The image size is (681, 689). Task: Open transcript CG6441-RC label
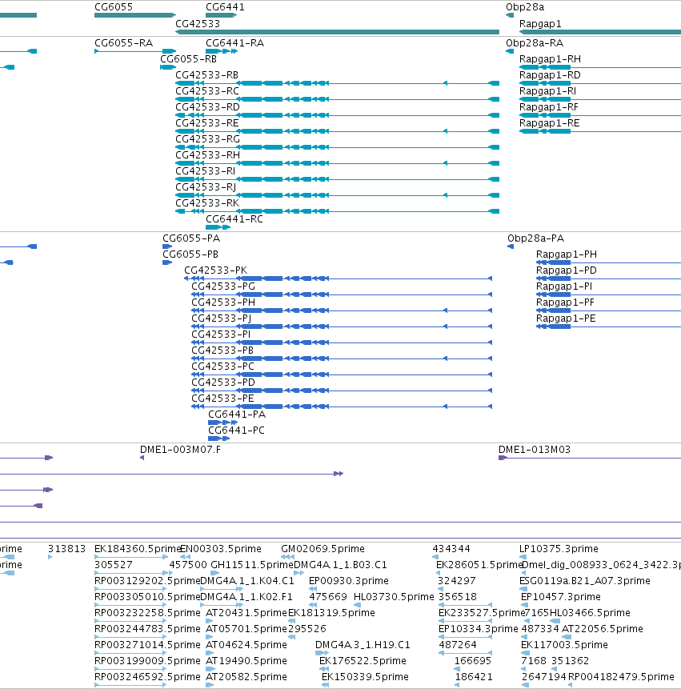(x=234, y=218)
